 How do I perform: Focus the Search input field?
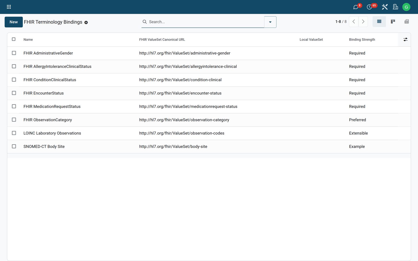(x=206, y=22)
